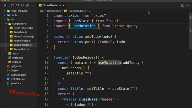Screen dimensions: 192x108
Task: Open TodosContainer.js file
Action: coord(24,37)
